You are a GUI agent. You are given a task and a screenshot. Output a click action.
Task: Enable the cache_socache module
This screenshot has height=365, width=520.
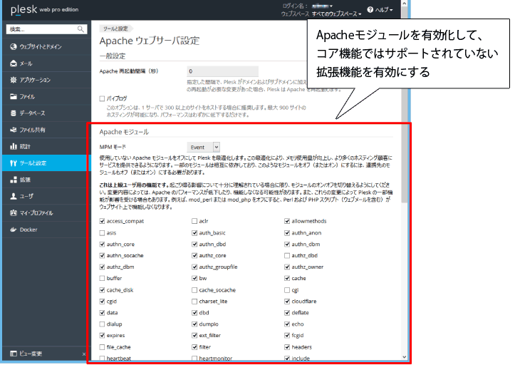pos(194,290)
